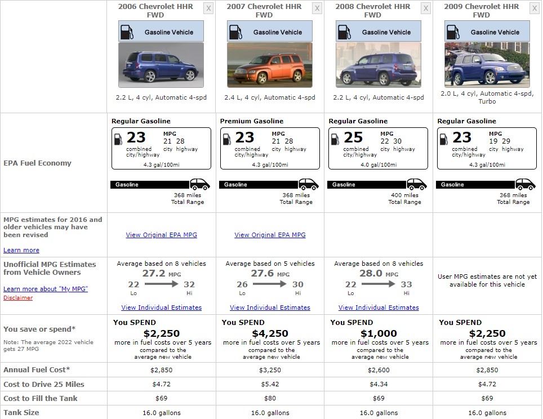Remove the 2009 Chevrolet HHR FWD column
Screen dimensions: 543x419
pyautogui.click(x=535, y=8)
